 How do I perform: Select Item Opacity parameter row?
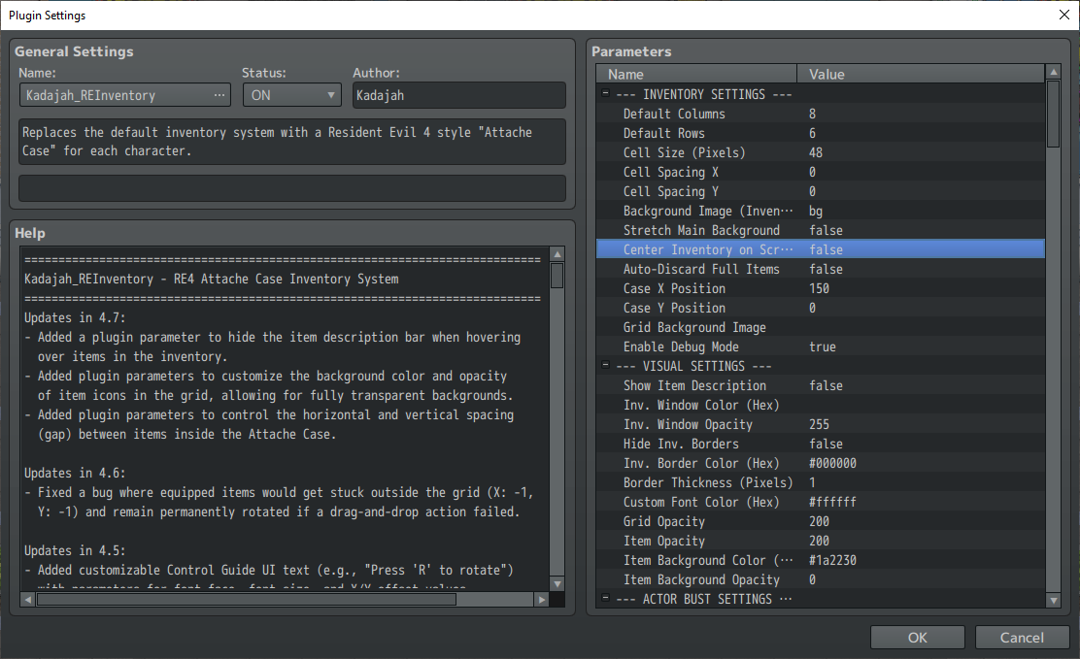[x=821, y=541]
